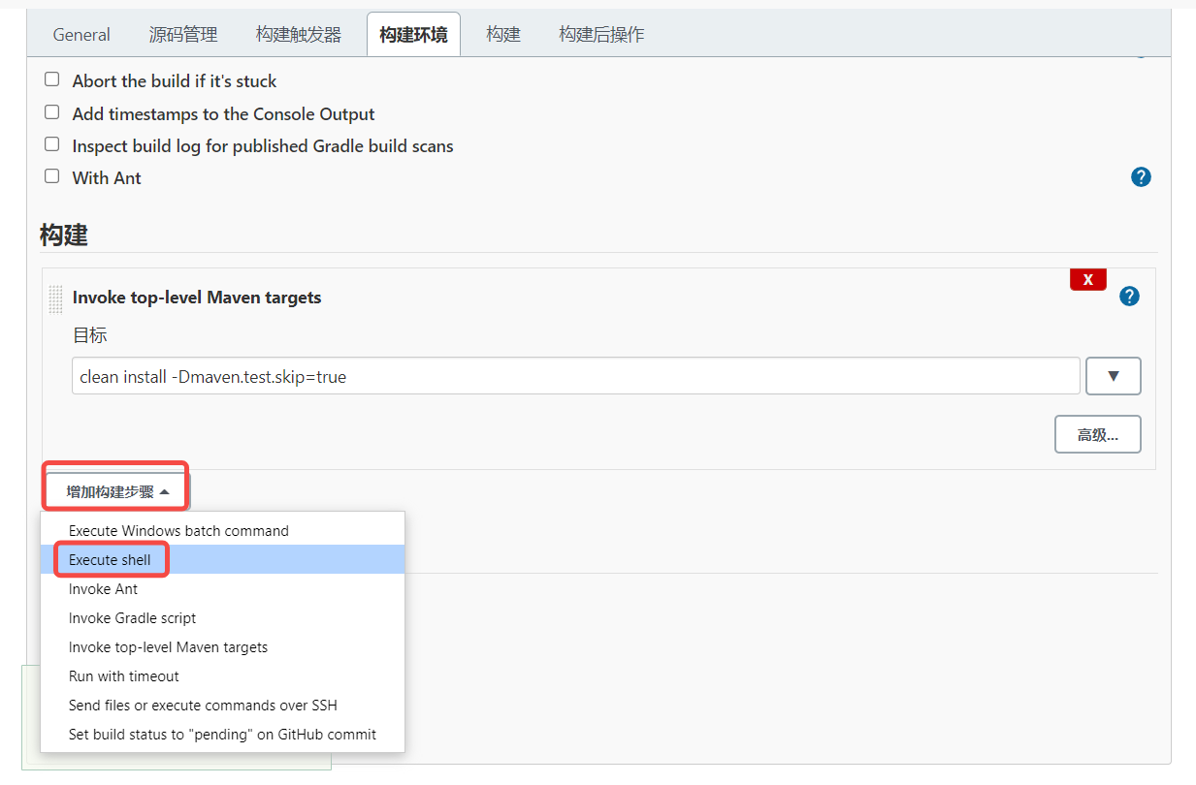The width and height of the screenshot is (1196, 785).
Task: Choose Execute shell from the menu
Action: [110, 560]
